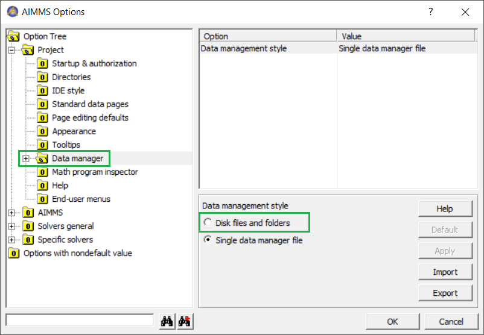
Task: Select End-user menus tree label
Action: point(81,199)
